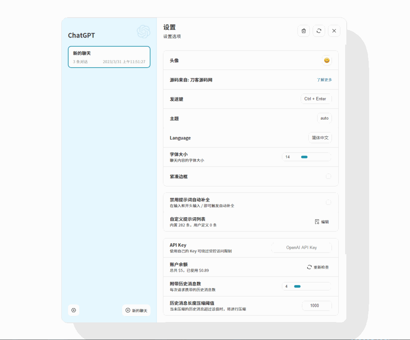410x340 pixels.
Task: Select the 新的聊天 conversation in the sidebar
Action: pyautogui.click(x=109, y=57)
